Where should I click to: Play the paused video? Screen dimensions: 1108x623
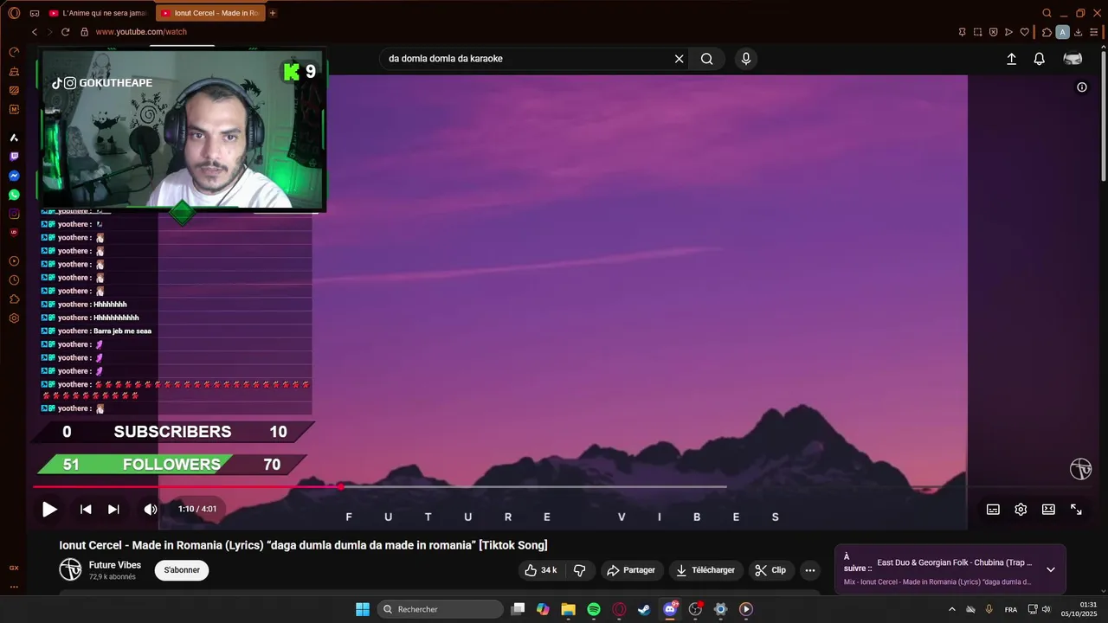(x=50, y=510)
